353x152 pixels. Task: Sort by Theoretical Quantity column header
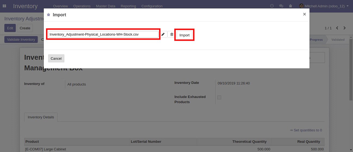click(x=249, y=141)
